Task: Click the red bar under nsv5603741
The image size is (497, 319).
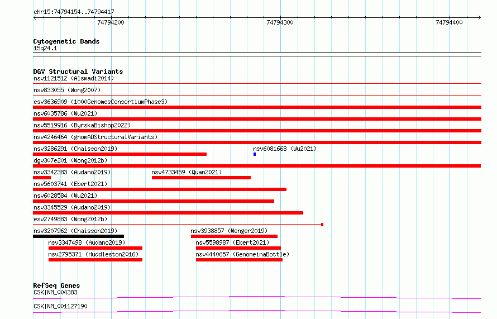Action: (x=160, y=189)
